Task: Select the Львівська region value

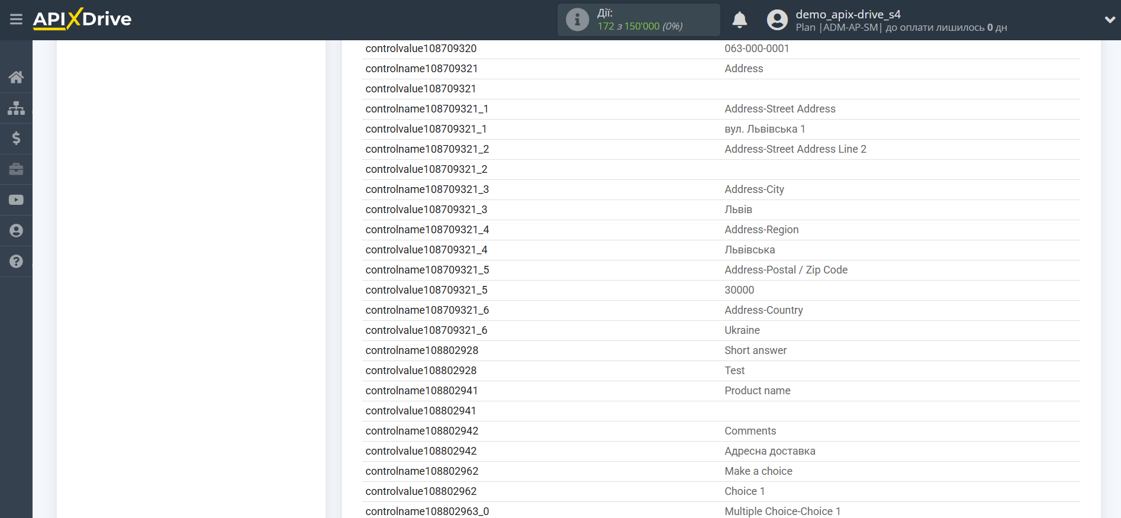Action: (x=749, y=250)
